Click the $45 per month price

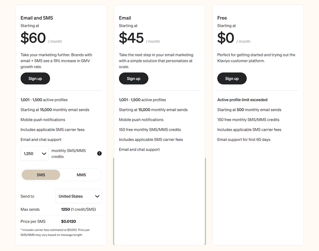pyautogui.click(x=131, y=38)
